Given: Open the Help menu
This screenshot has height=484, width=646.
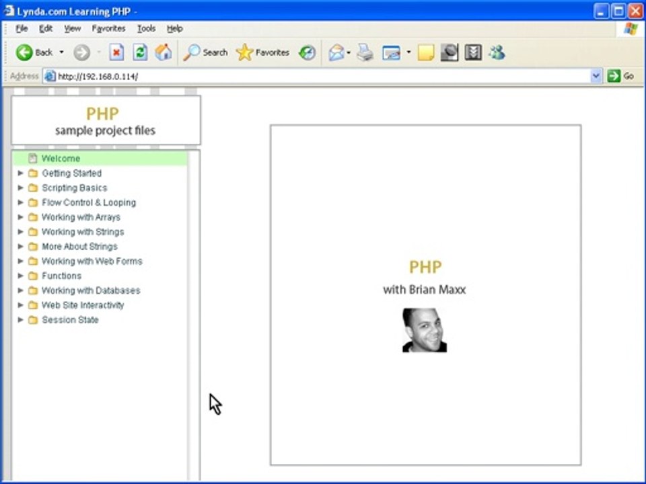Looking at the screenshot, I should point(175,28).
